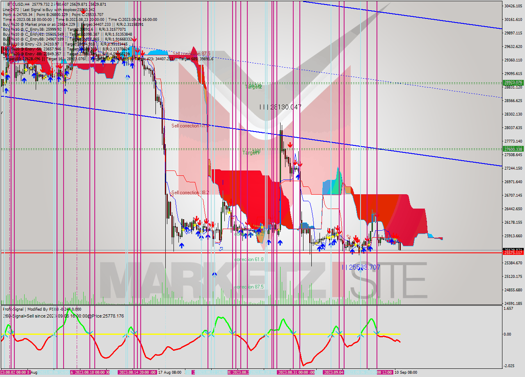The image size is (525, 377).
Task: Click the 'Sell correction 38.2' label
Action: coord(190,193)
